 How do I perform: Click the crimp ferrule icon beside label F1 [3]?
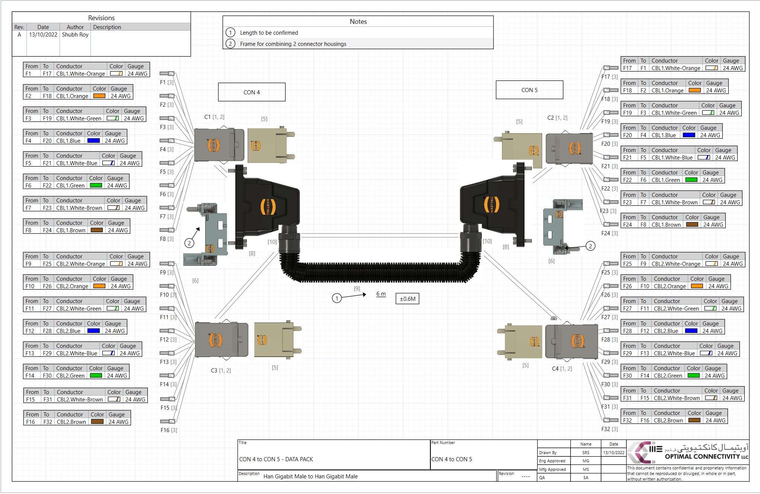pos(166,73)
